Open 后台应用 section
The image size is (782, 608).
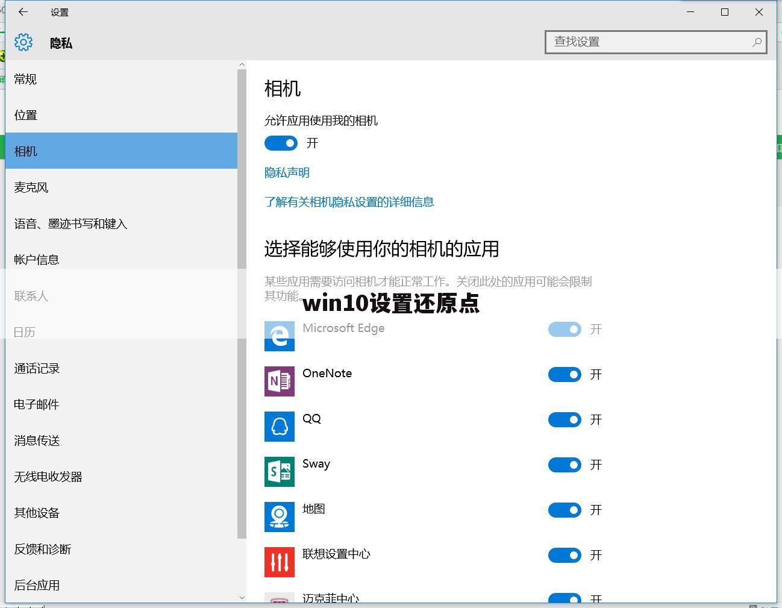pyautogui.click(x=121, y=584)
